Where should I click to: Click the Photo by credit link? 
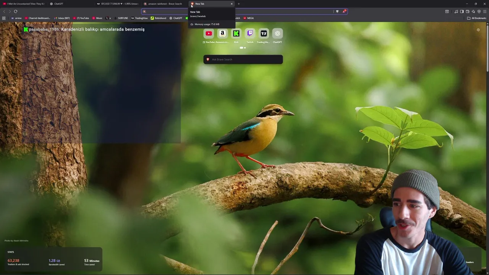tap(16, 241)
